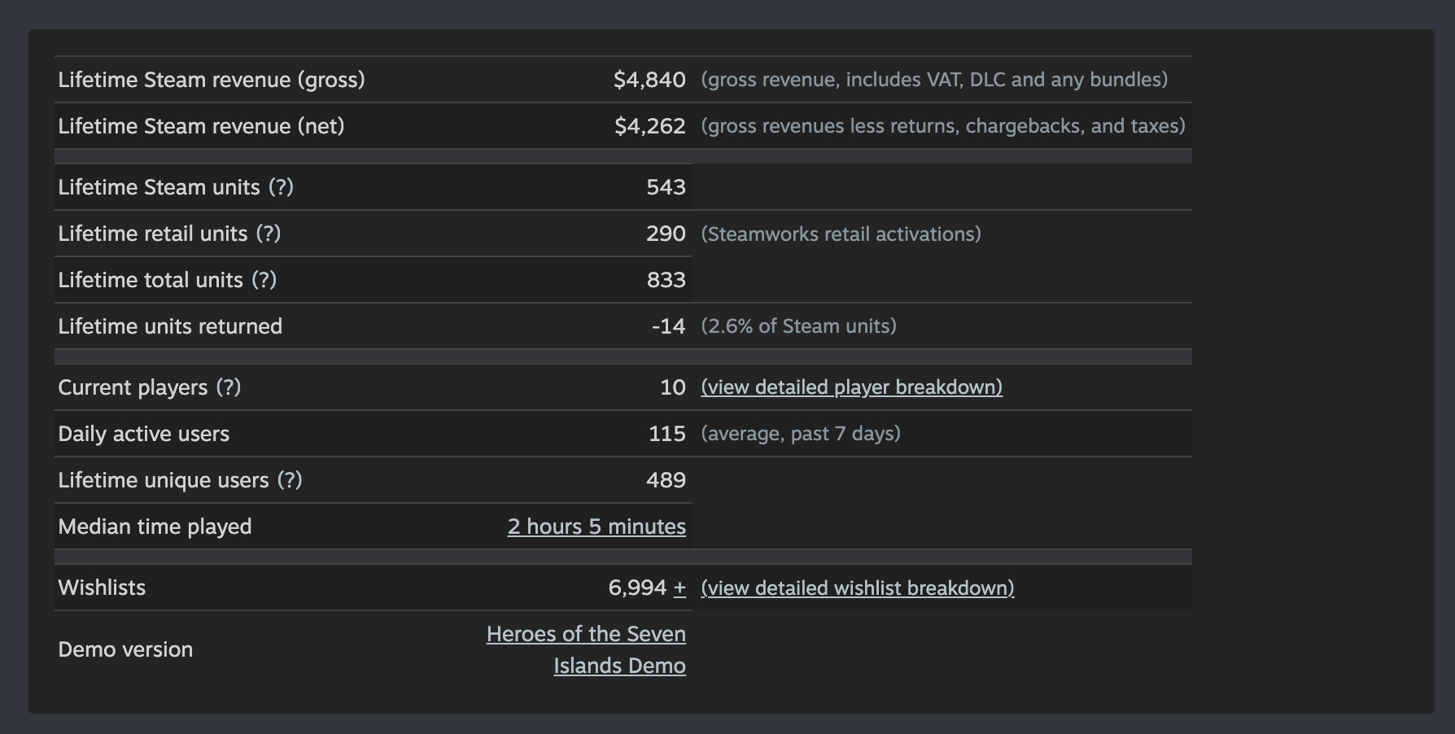The height and width of the screenshot is (734, 1455).
Task: Click the (?) beside Lifetime total units
Action: click(264, 280)
